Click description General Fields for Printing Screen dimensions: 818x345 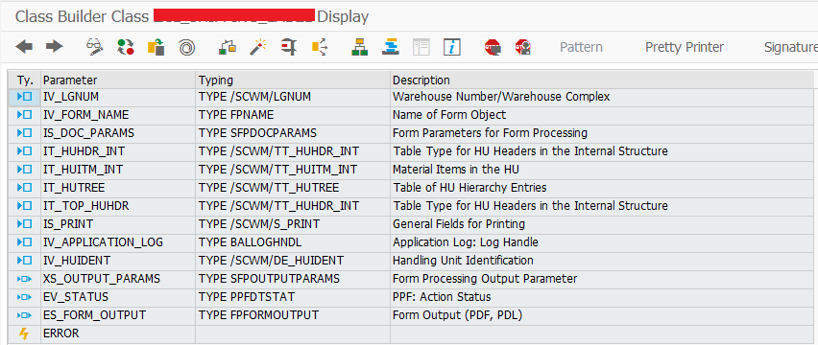[x=459, y=223]
